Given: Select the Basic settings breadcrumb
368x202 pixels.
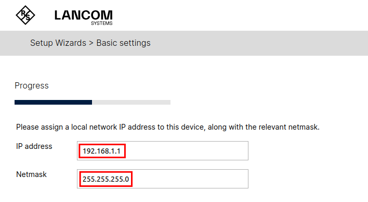Looking at the screenshot, I should tap(124, 43).
